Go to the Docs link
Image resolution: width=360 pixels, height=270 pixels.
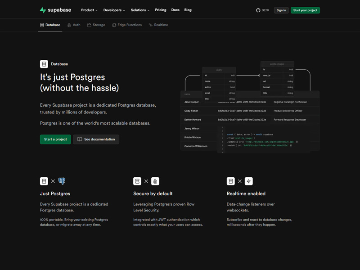[x=175, y=10]
